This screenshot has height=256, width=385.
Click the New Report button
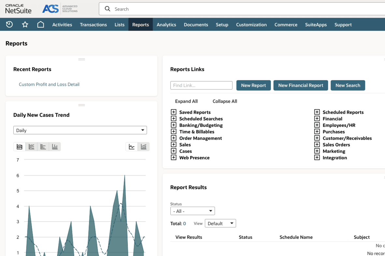[253, 85]
